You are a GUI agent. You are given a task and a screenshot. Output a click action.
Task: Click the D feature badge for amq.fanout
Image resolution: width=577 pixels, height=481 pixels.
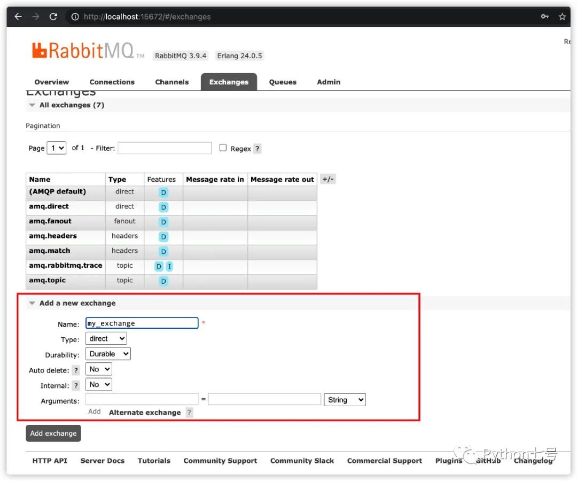tap(163, 222)
